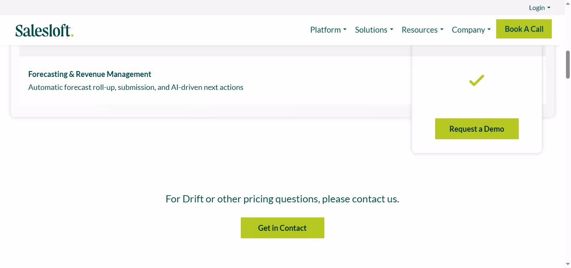
Task: Click "Get in Contact"
Action: pos(282,227)
